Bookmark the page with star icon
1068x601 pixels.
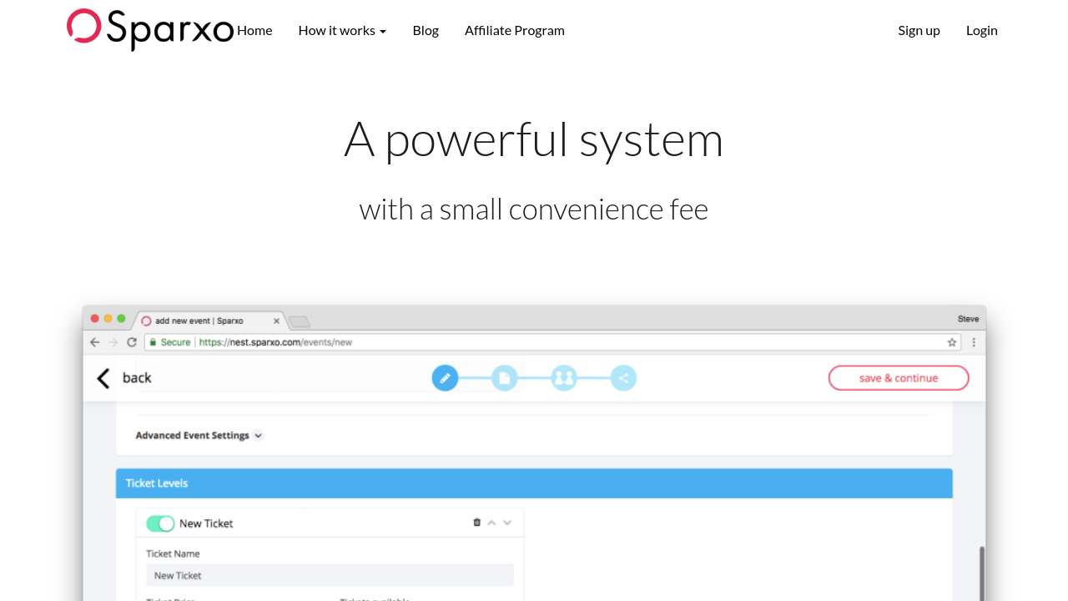pos(952,342)
